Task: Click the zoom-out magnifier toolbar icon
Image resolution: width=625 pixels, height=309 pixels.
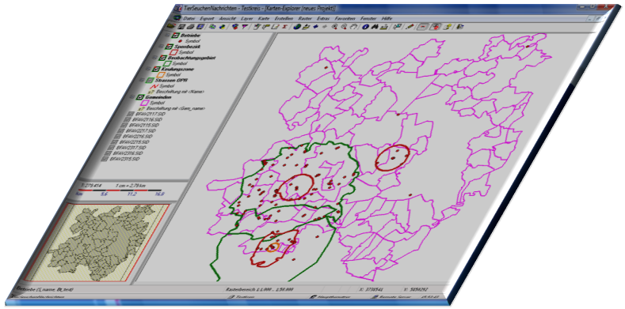Action: (344, 27)
